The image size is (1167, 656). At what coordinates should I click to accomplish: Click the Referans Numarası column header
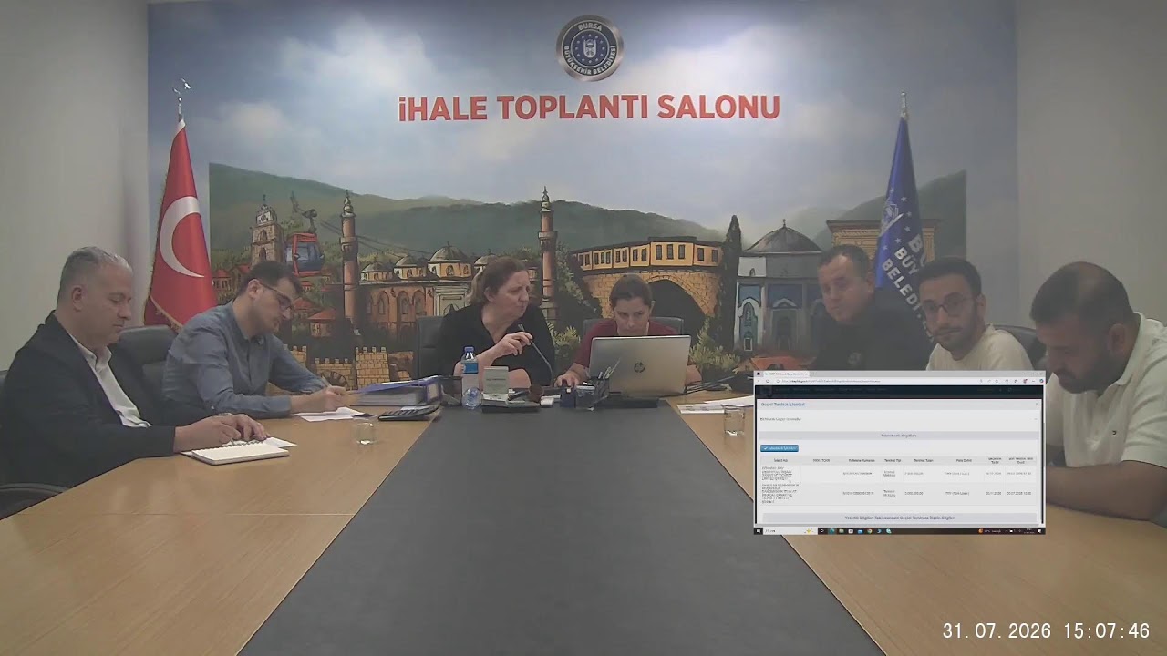pos(862,460)
